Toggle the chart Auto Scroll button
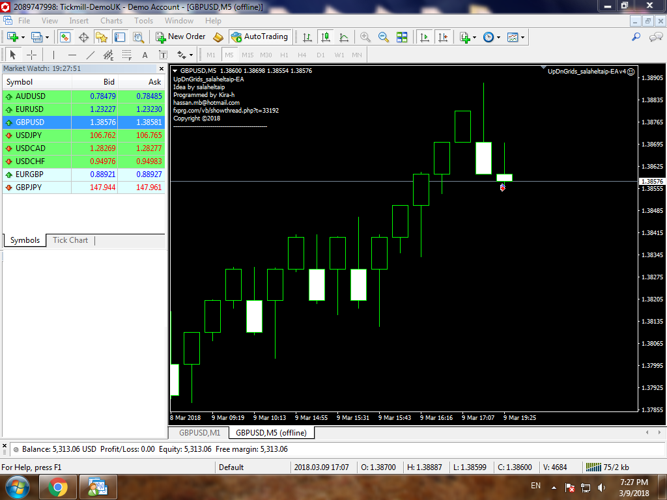 click(x=425, y=37)
